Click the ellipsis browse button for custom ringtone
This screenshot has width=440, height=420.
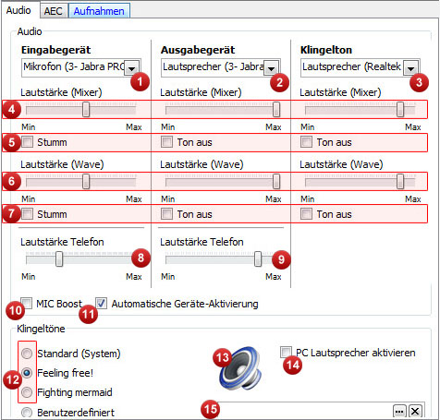coord(399,411)
